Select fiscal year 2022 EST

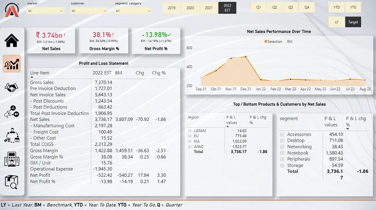[x=227, y=8]
